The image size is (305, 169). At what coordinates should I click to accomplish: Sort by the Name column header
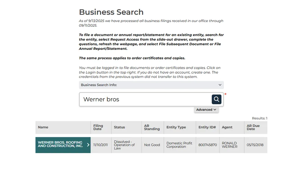coord(43,127)
